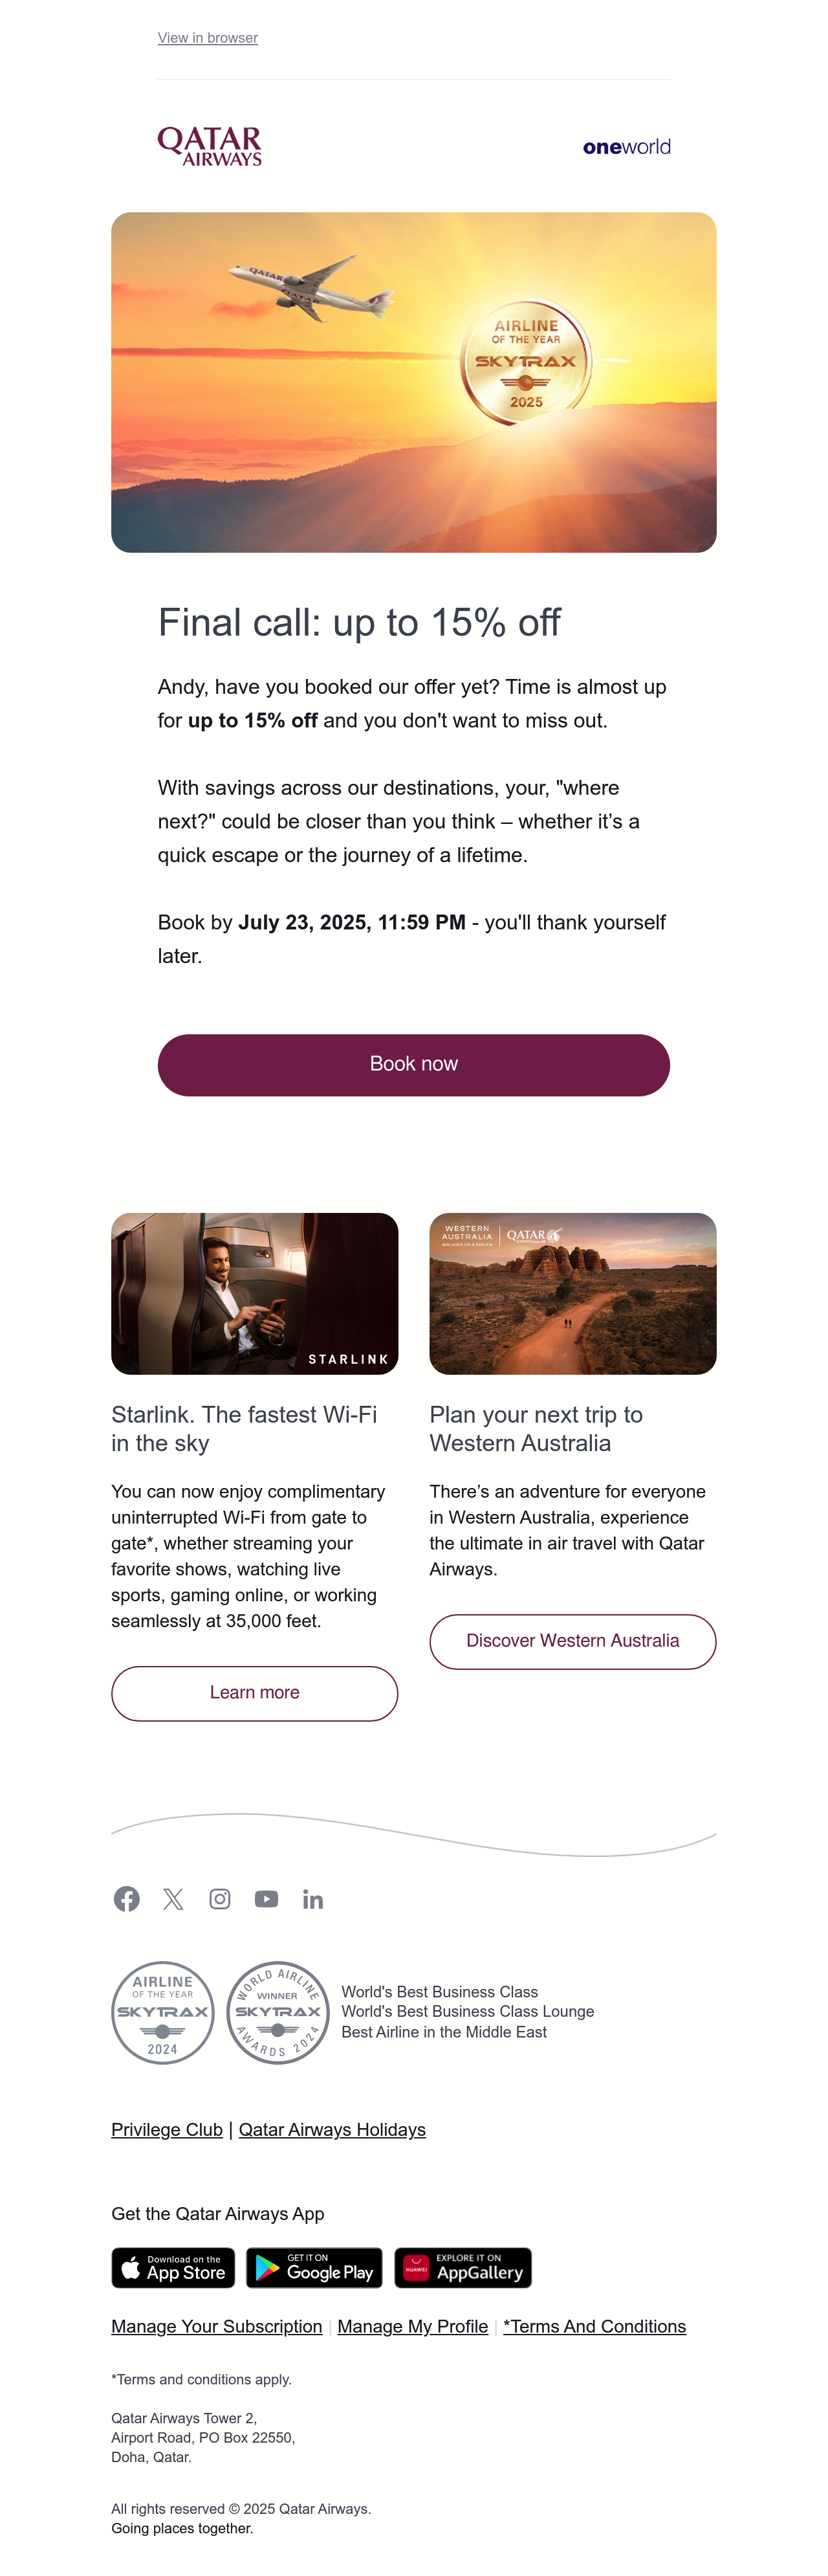This screenshot has width=828, height=2576.
Task: Open the View in browser link
Action: pos(208,38)
